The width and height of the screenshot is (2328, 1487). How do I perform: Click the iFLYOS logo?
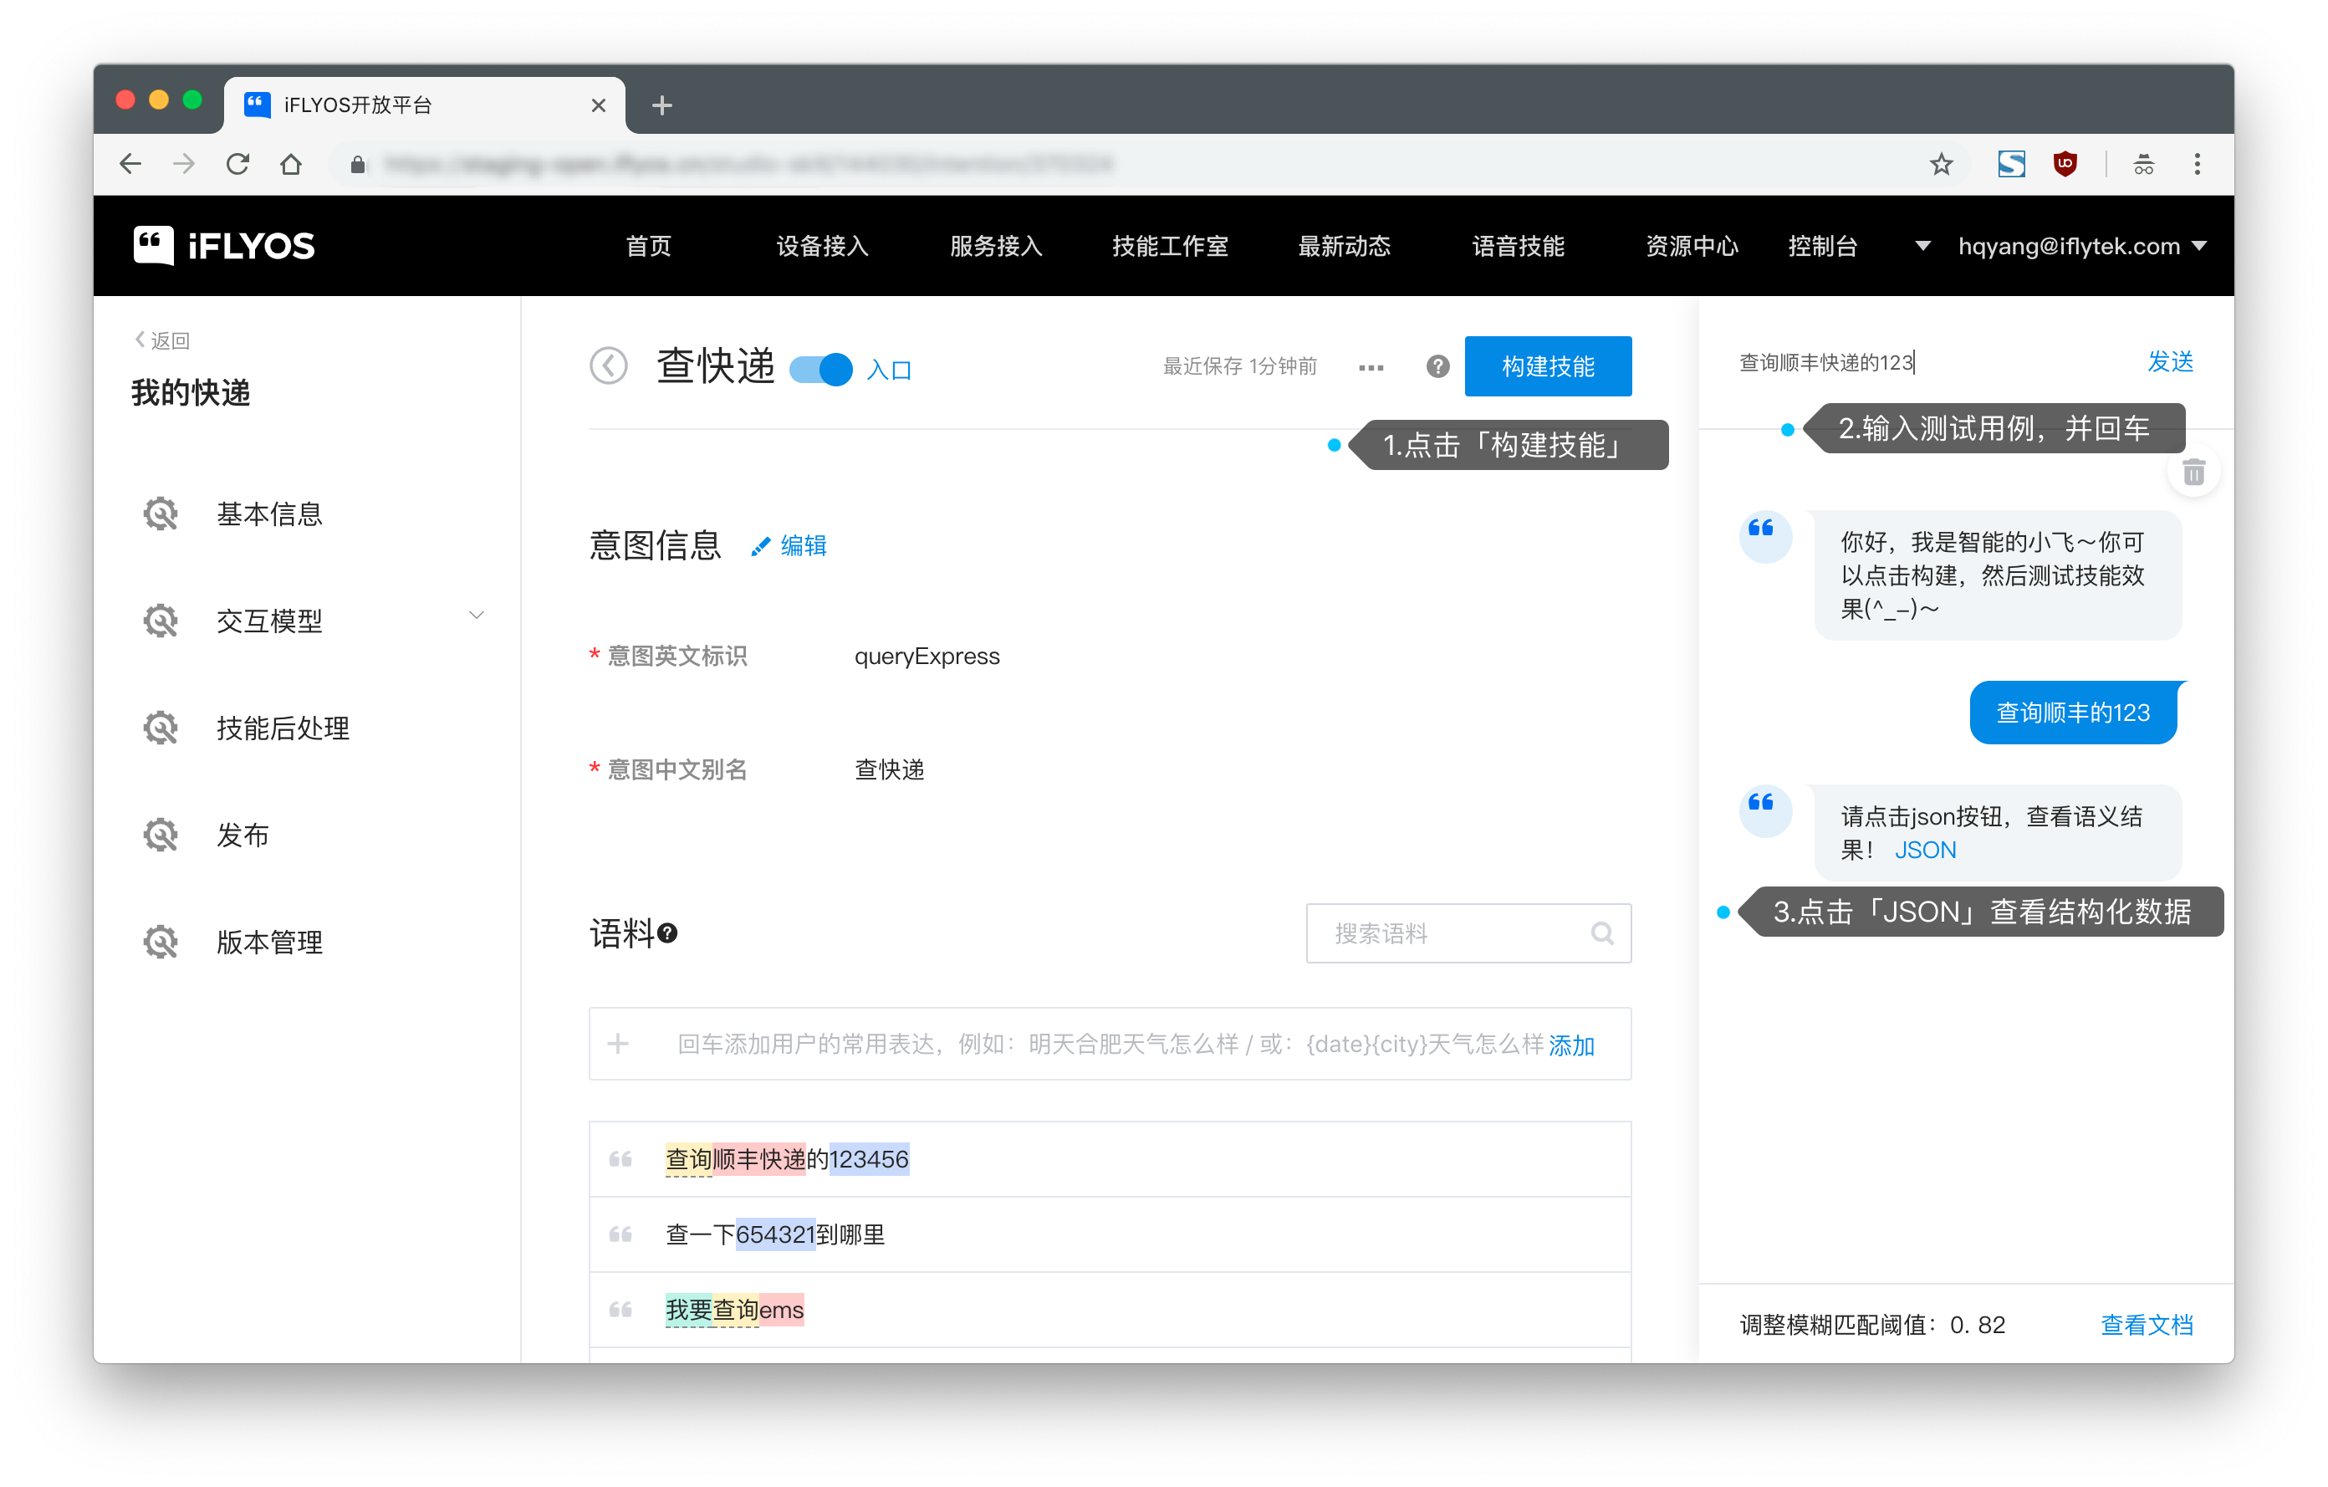click(224, 246)
